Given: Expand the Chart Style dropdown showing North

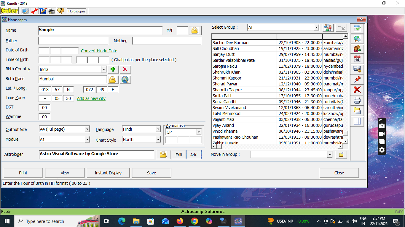Looking at the screenshot, I should click(158, 140).
